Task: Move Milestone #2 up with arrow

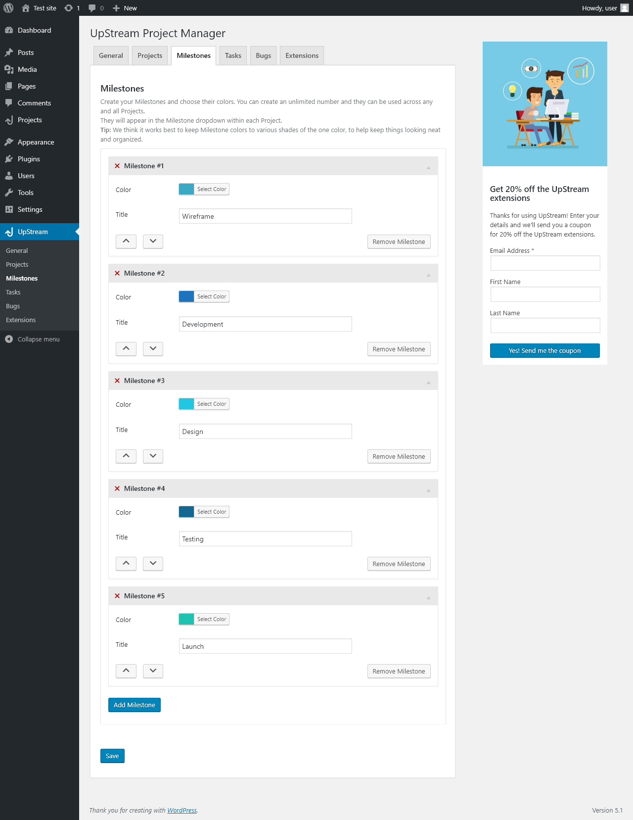Action: [126, 349]
